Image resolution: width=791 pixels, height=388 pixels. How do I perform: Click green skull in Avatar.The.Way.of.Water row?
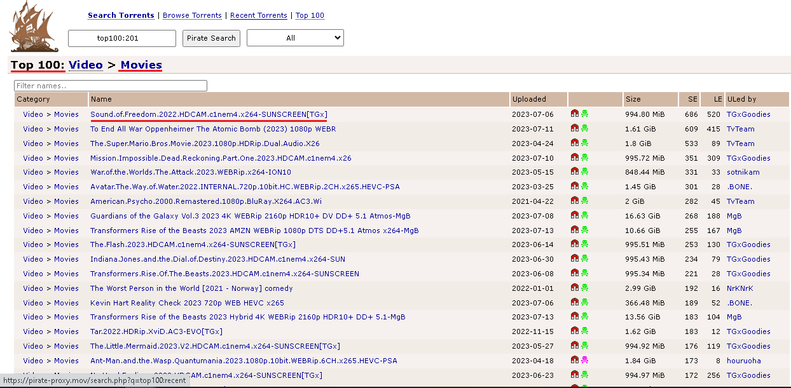click(x=584, y=186)
